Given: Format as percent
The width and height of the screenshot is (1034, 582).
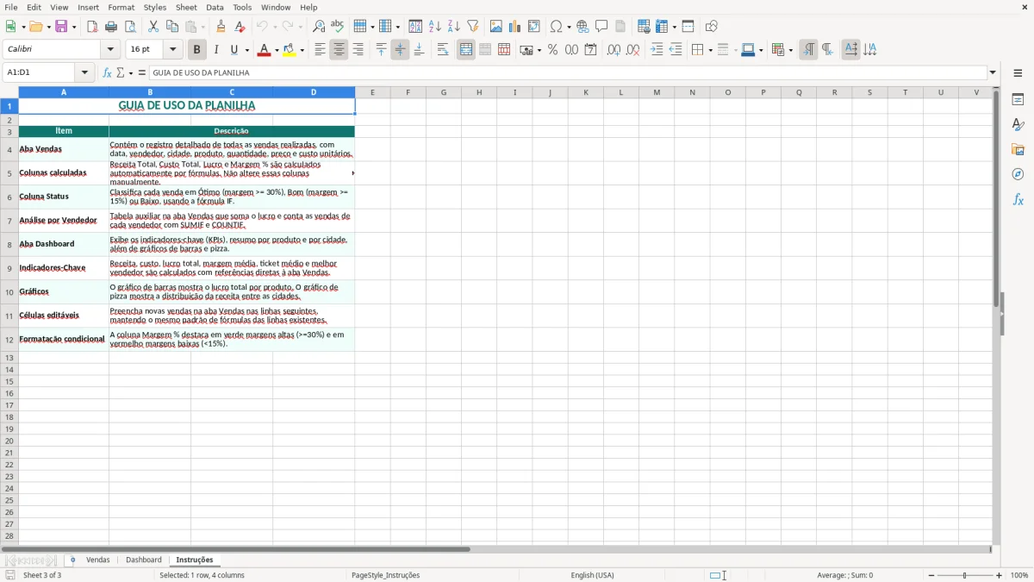Looking at the screenshot, I should (552, 50).
